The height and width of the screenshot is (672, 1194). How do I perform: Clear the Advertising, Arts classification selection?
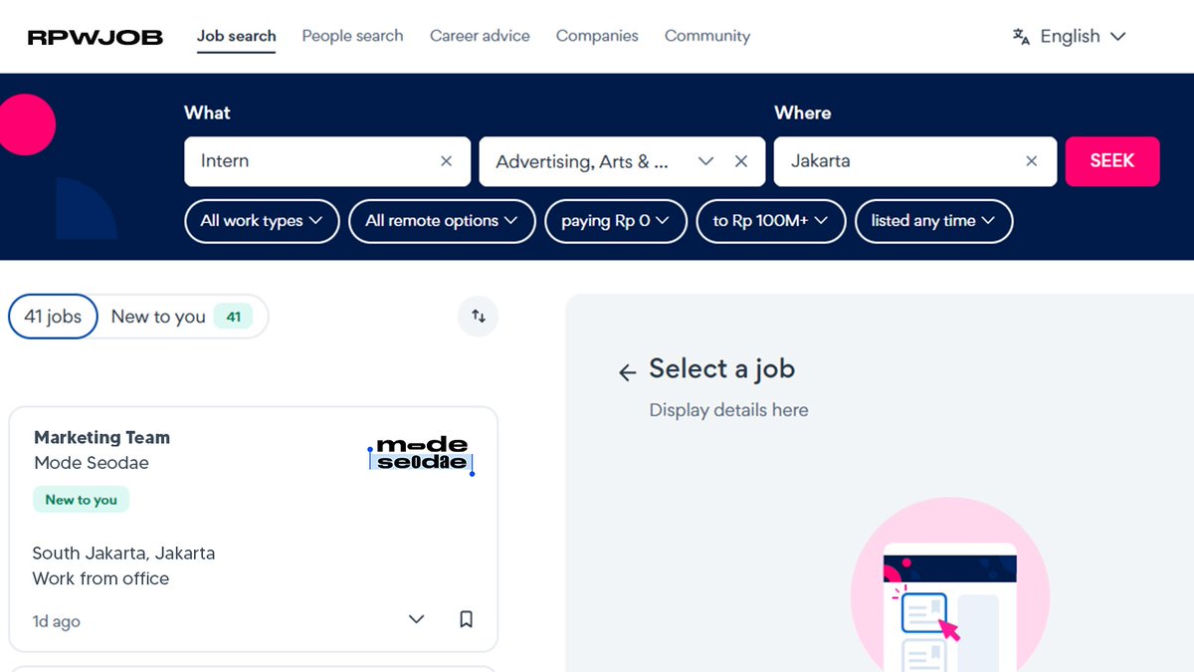[x=741, y=161]
